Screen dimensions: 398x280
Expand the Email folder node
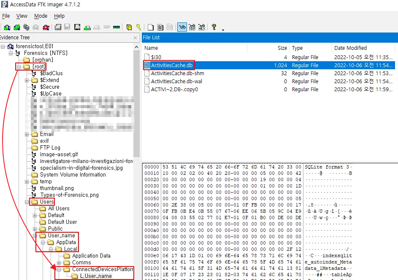click(x=27, y=134)
